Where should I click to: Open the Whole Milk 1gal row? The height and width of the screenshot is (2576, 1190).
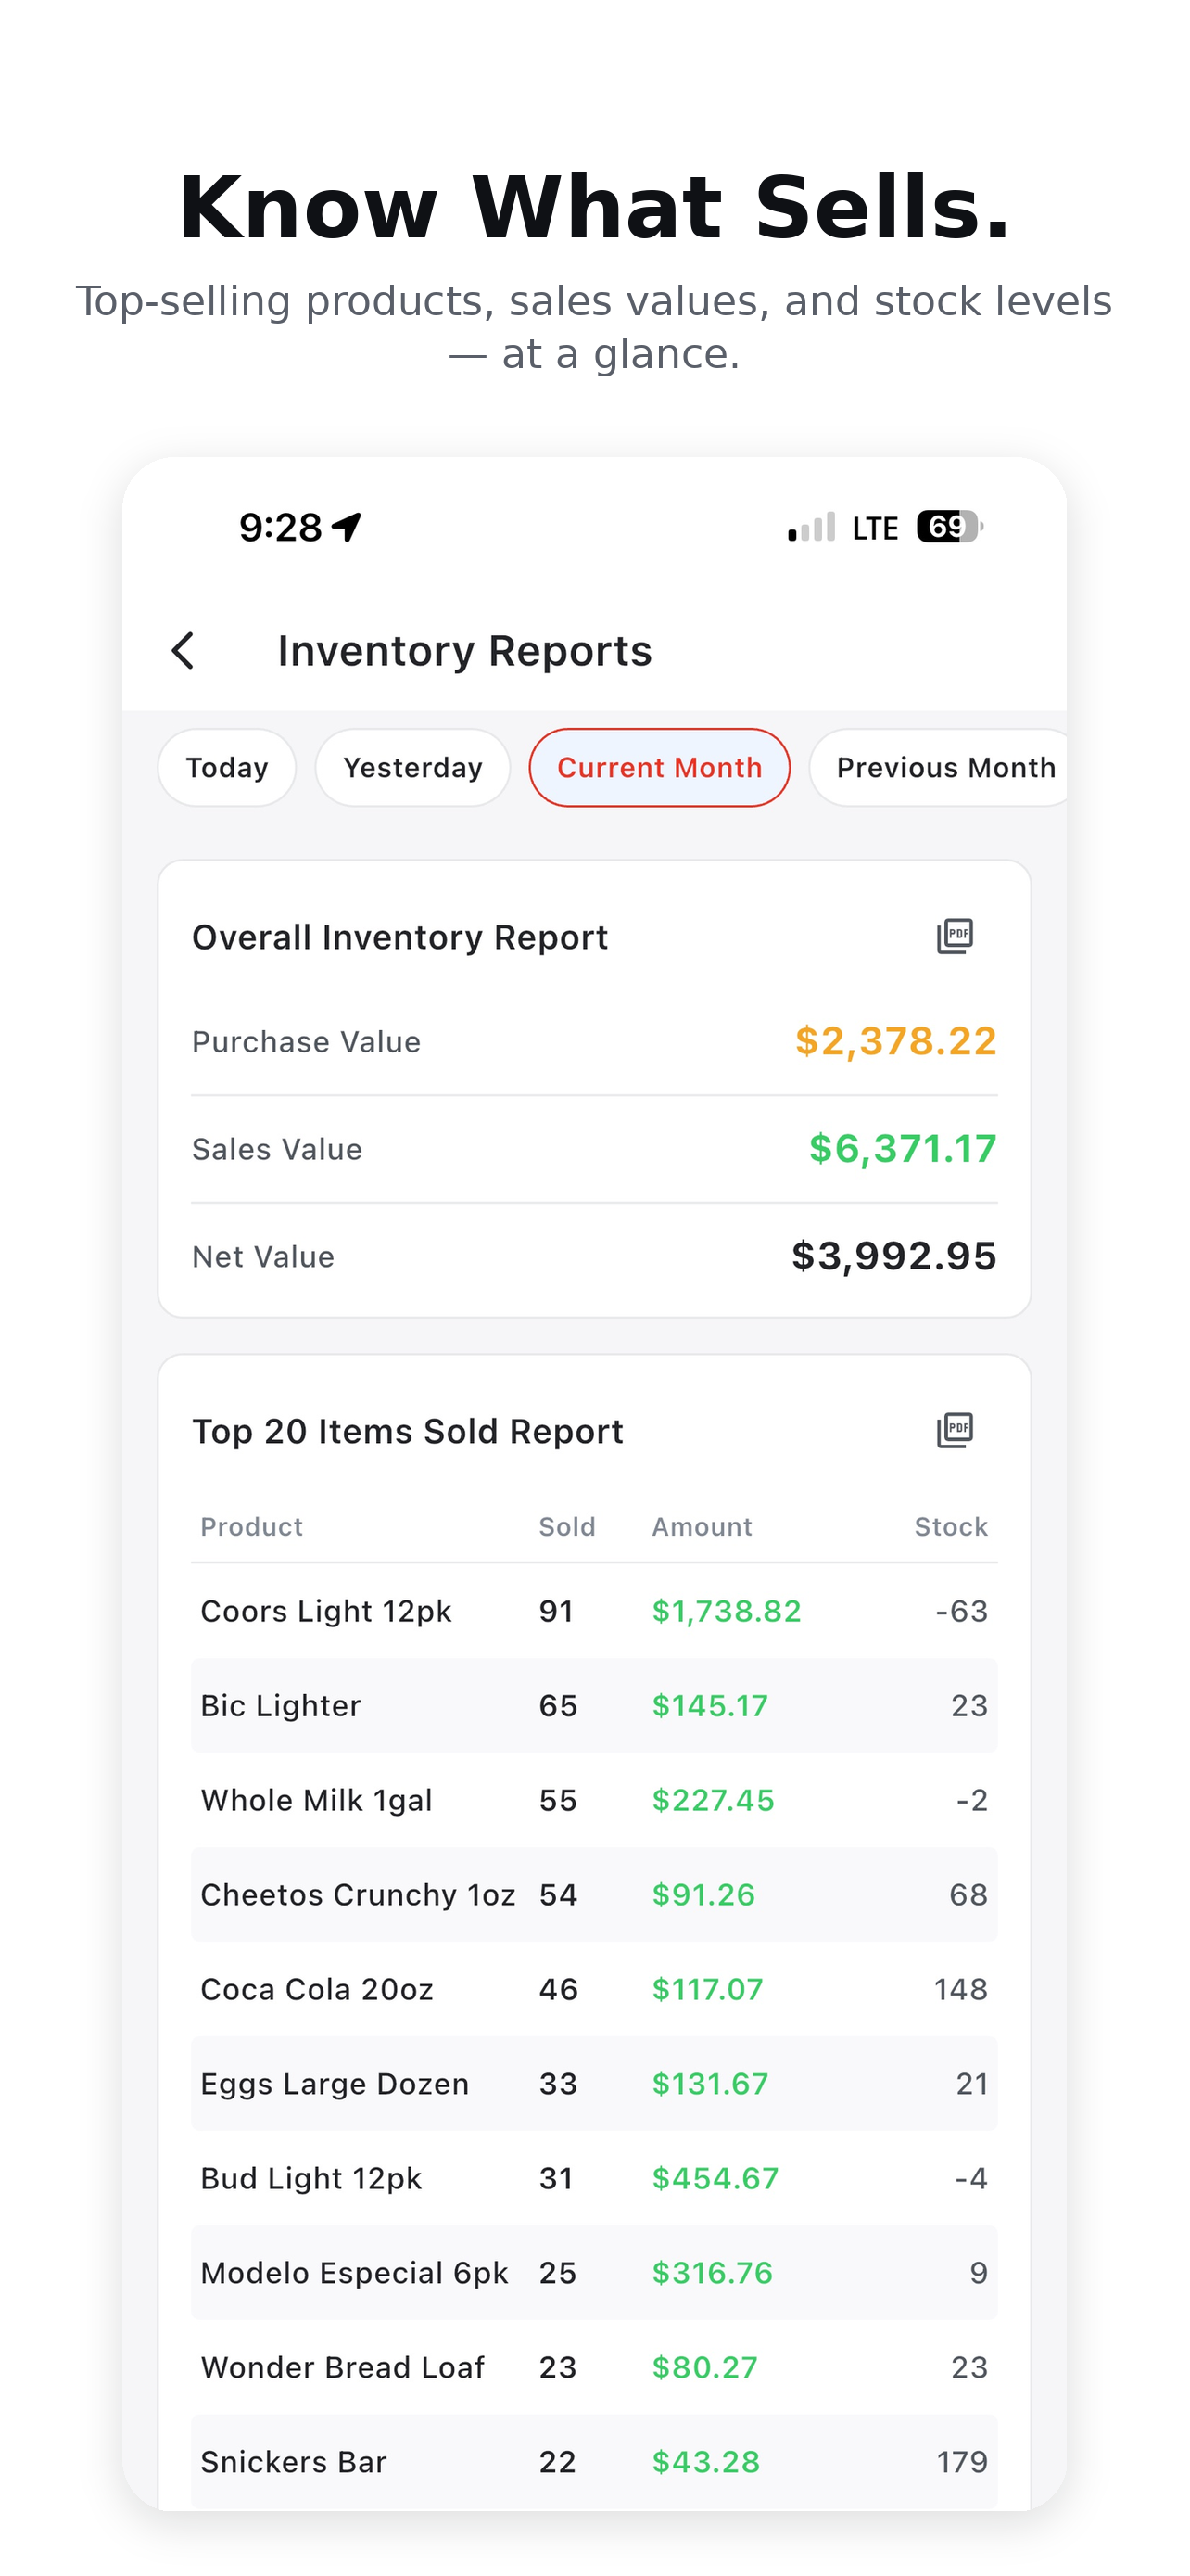point(594,1800)
